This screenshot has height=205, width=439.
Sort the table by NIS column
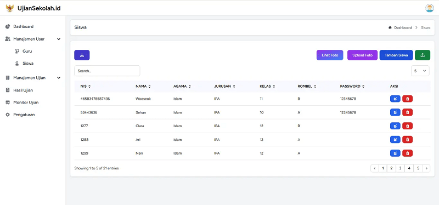point(86,87)
